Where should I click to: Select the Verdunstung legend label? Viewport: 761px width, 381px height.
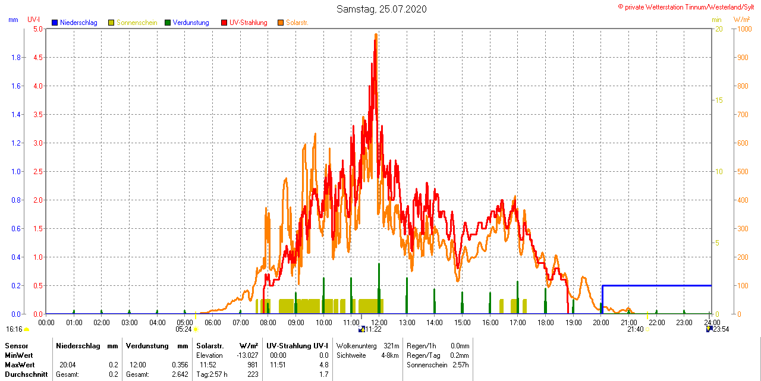[191, 23]
